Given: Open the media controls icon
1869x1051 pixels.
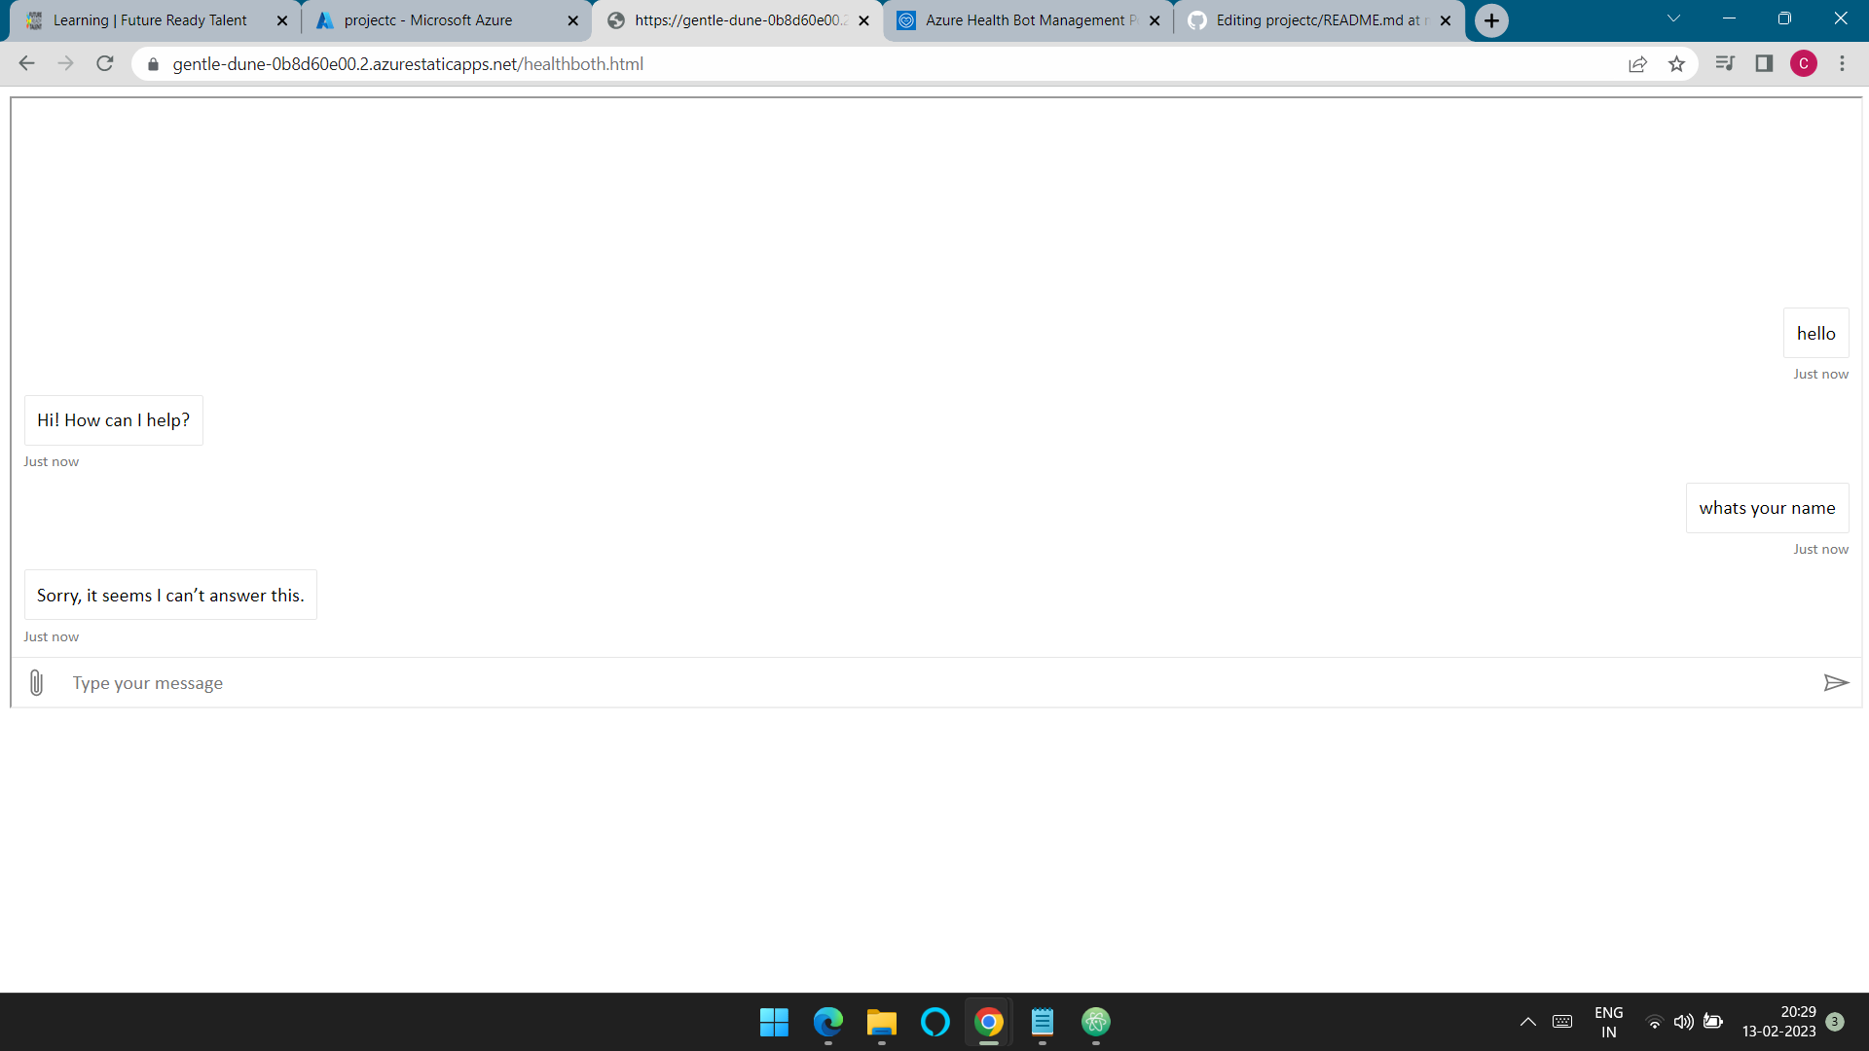Looking at the screenshot, I should [x=1724, y=64].
